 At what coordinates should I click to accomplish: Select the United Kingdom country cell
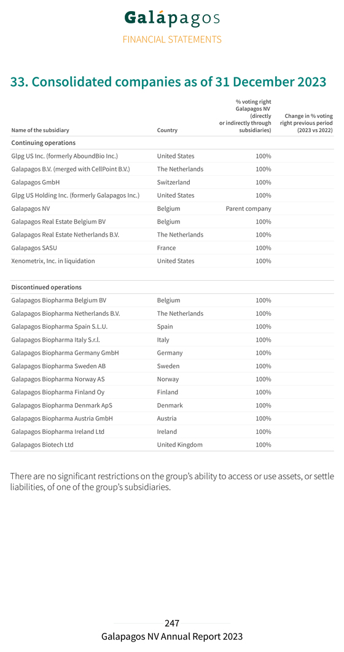pos(180,445)
